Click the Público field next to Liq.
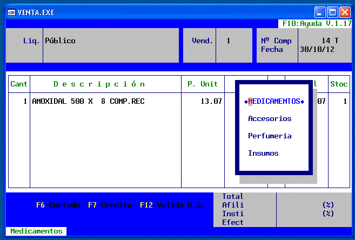Viewport: 355px width, 240px height. (60, 41)
